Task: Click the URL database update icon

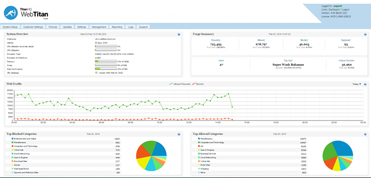Action: pyautogui.click(x=96, y=73)
